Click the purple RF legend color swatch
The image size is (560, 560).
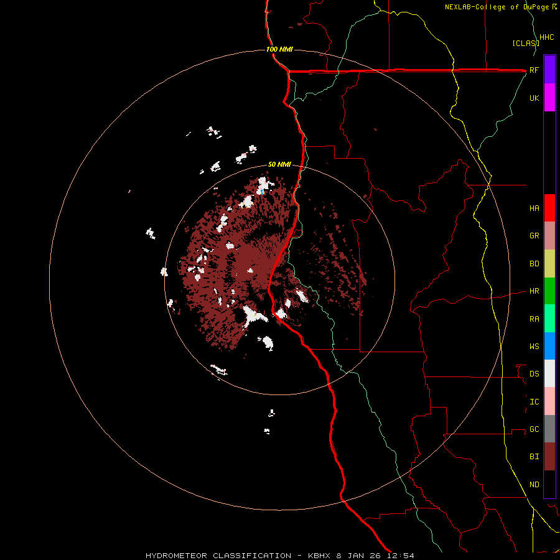point(549,70)
